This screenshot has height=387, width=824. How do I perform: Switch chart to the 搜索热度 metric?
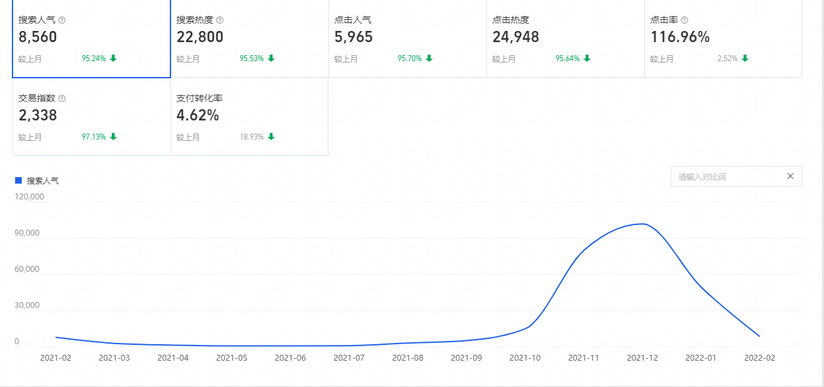click(x=249, y=38)
